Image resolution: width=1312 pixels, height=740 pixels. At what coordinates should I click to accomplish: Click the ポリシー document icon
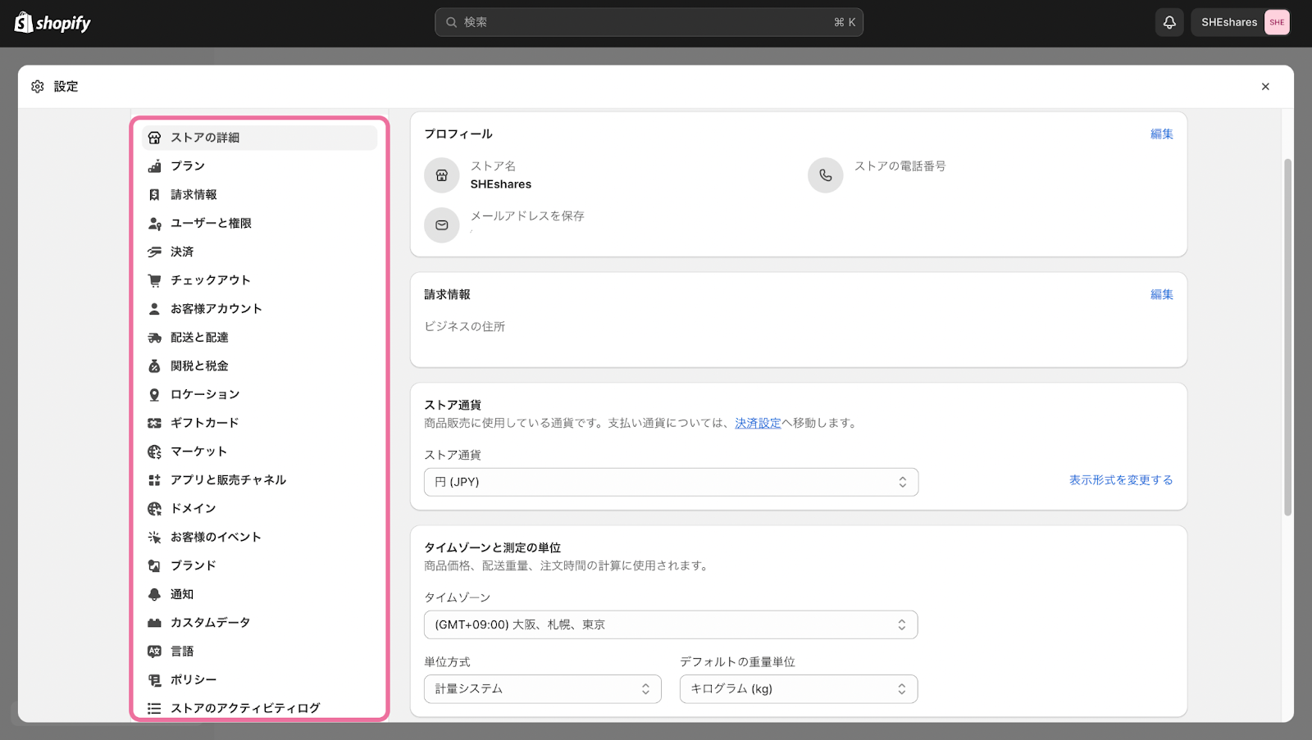[x=154, y=680]
